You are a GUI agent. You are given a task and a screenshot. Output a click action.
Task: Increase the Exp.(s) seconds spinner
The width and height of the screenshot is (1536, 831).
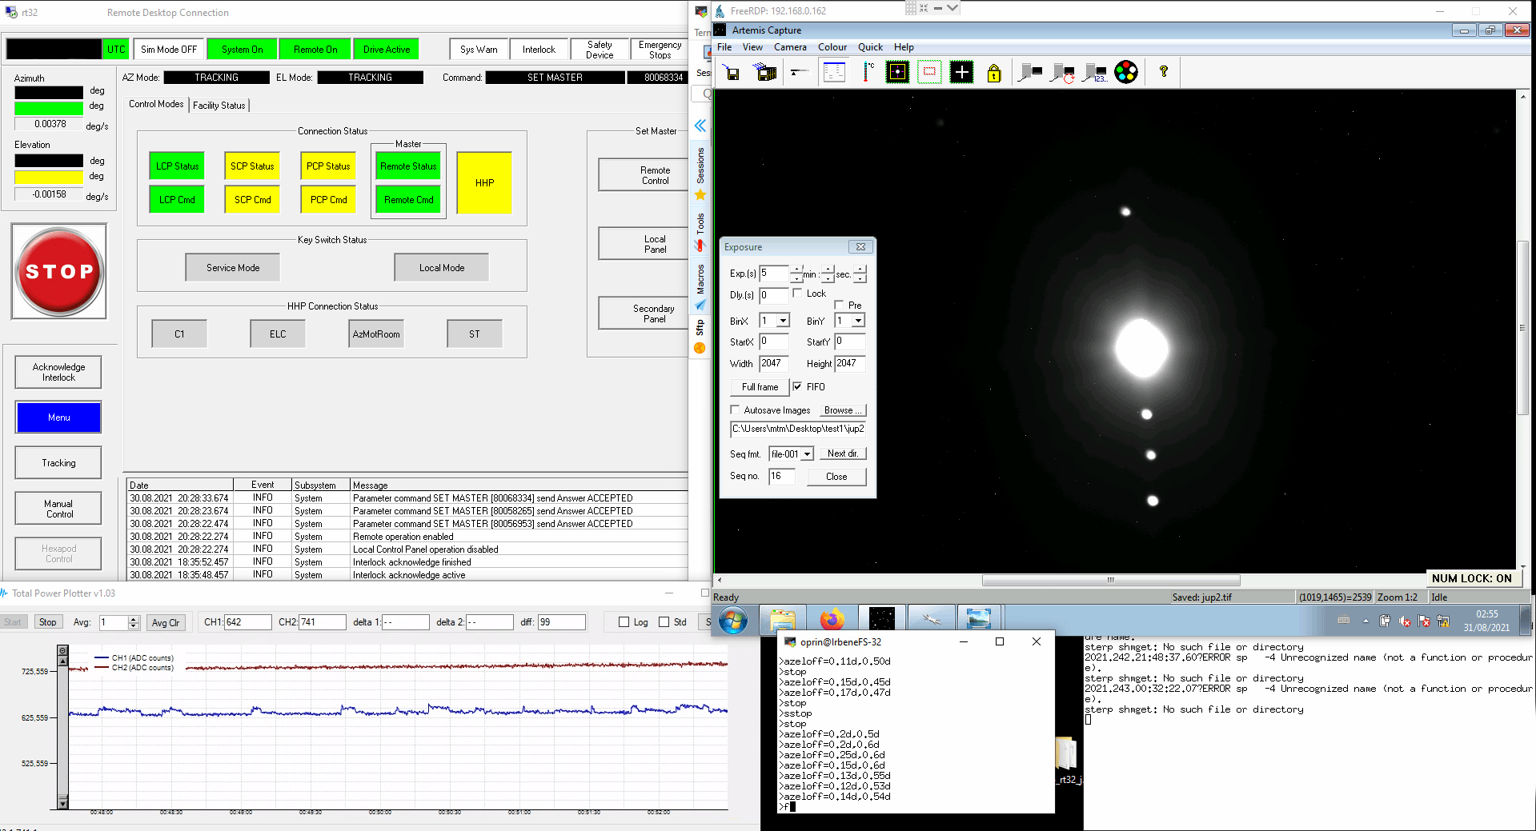[796, 270]
